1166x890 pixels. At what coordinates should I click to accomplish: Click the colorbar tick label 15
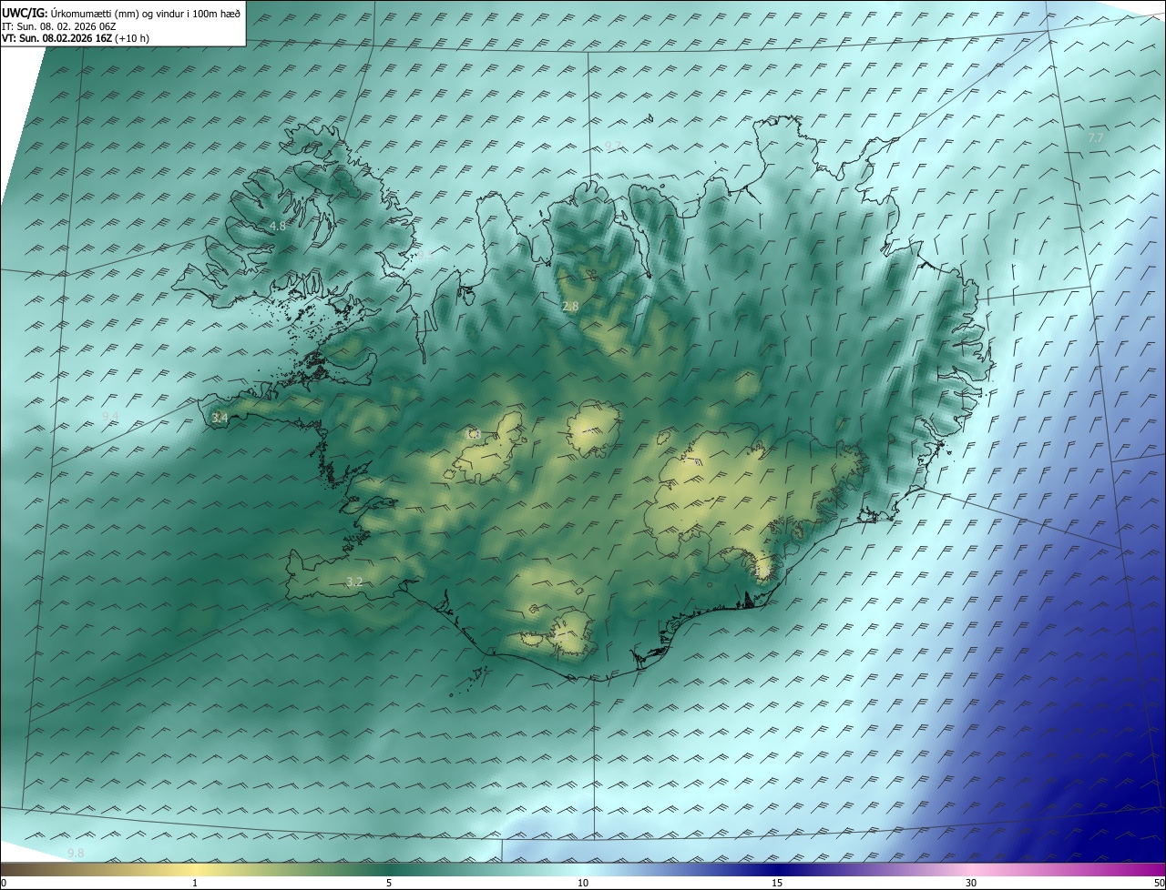coord(777,883)
